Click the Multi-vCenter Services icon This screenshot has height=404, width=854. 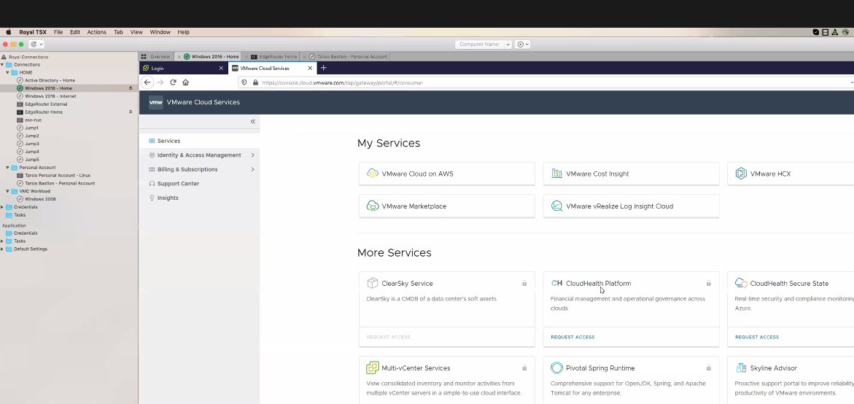tap(373, 368)
